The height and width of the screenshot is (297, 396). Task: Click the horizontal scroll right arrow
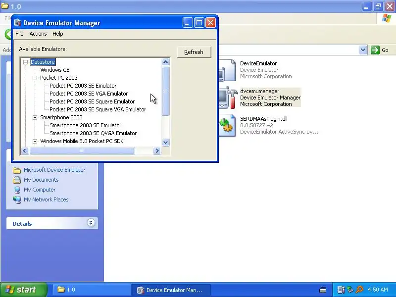(157, 151)
